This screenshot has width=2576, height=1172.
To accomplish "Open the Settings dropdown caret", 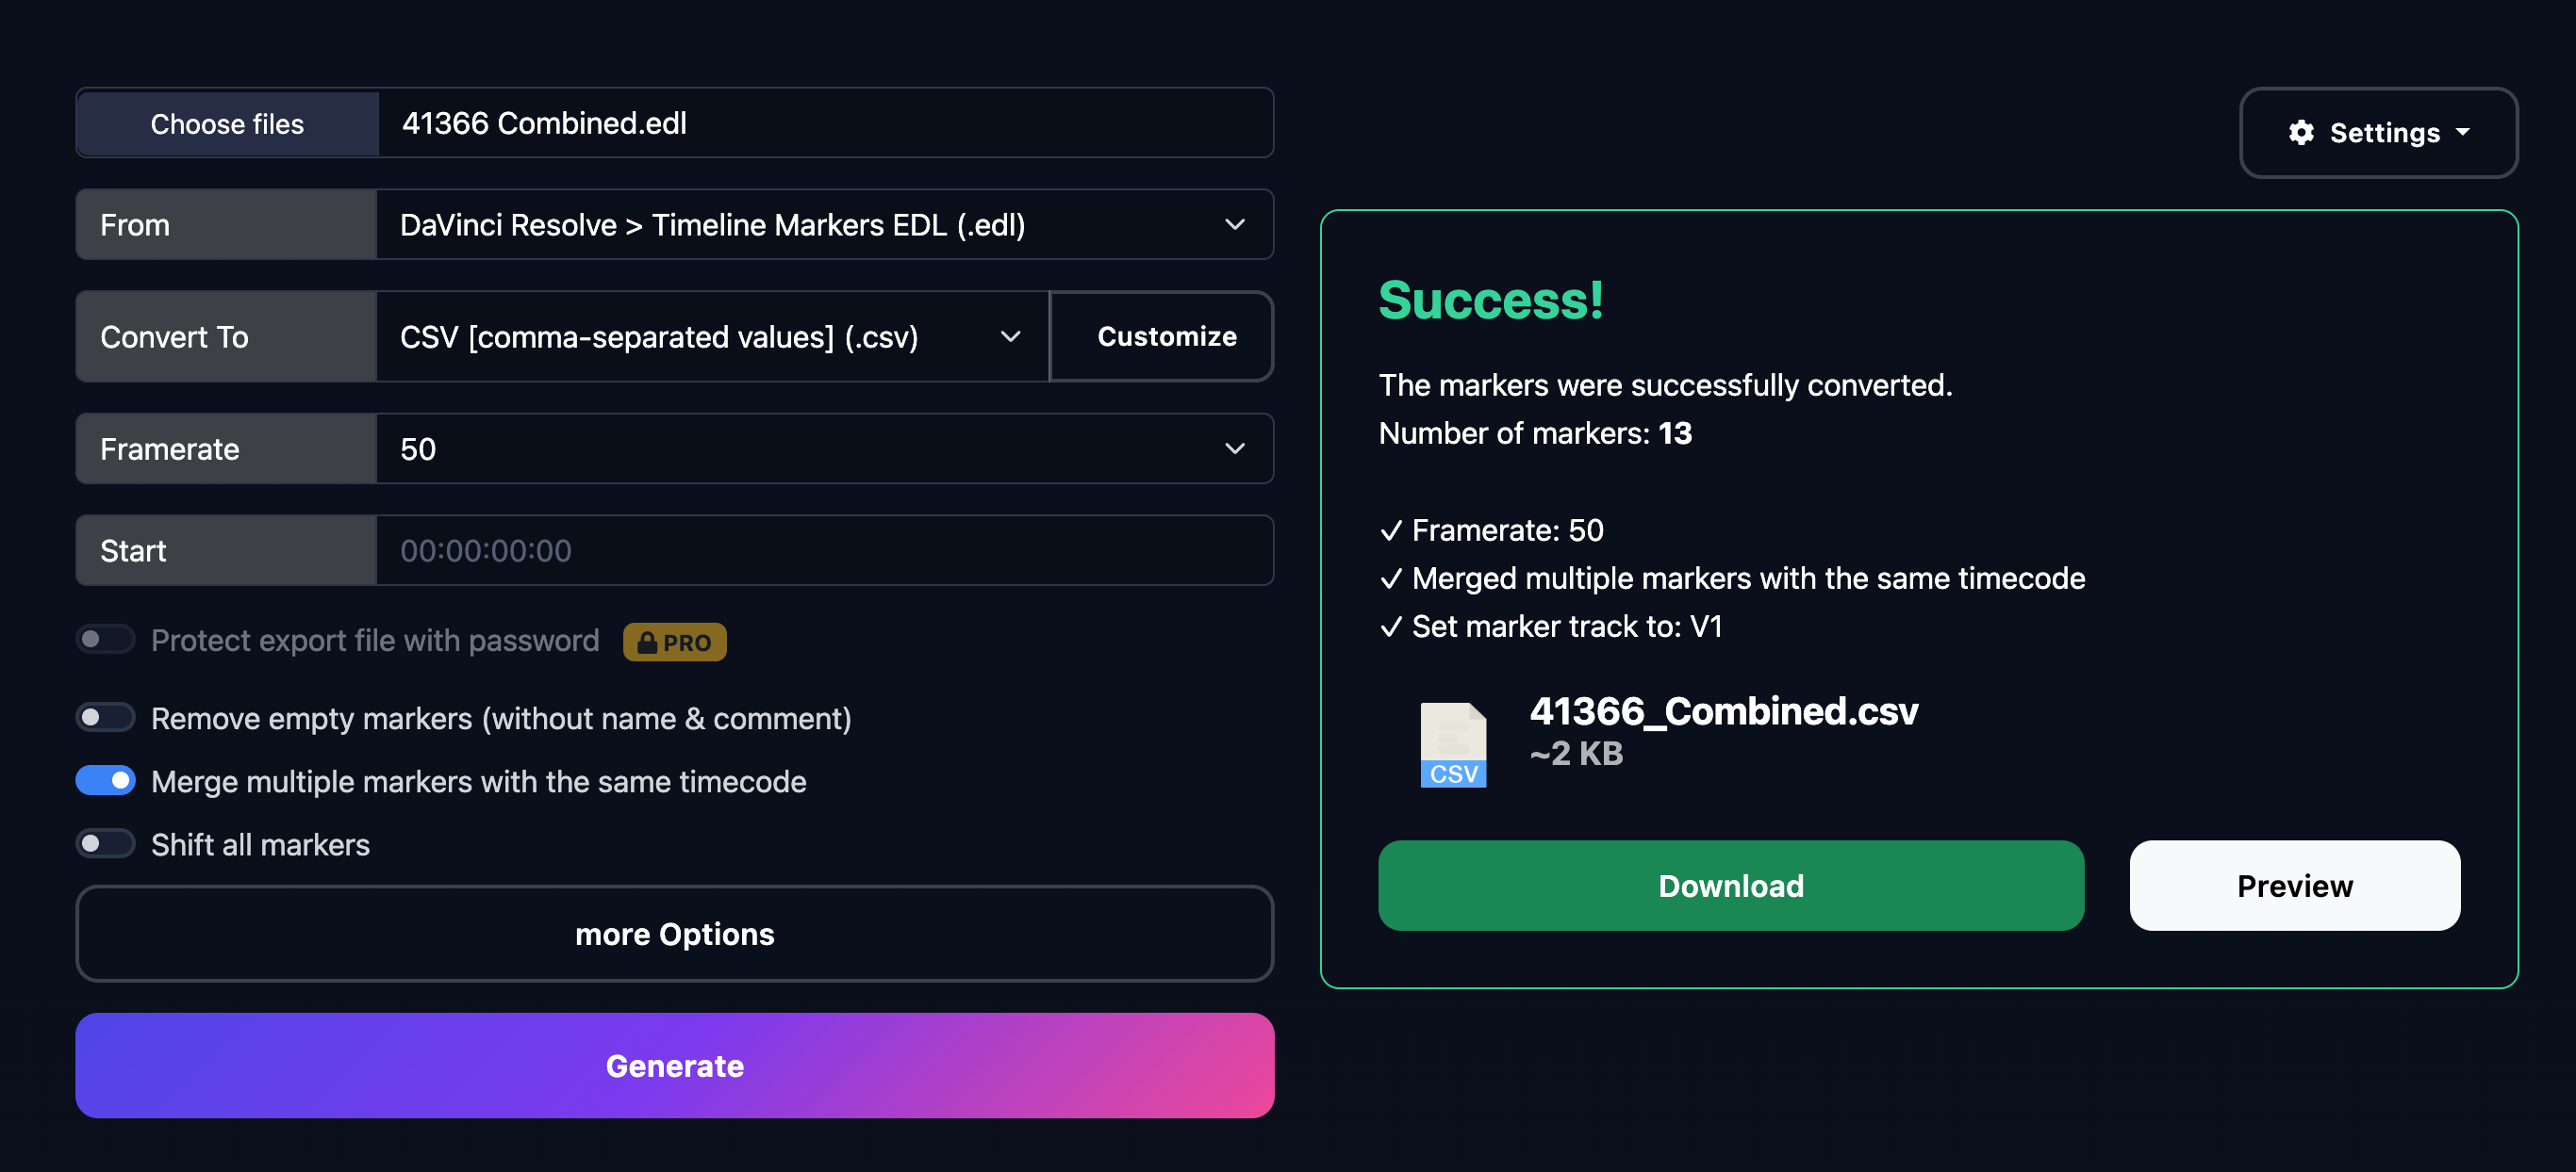I will pos(2462,132).
